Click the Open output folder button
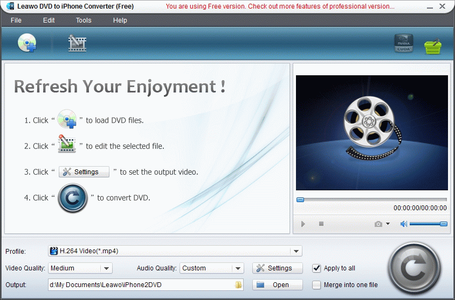The height and width of the screenshot is (300, 455). click(x=278, y=285)
